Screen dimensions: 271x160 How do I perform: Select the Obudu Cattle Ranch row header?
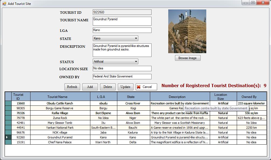pos(8,103)
